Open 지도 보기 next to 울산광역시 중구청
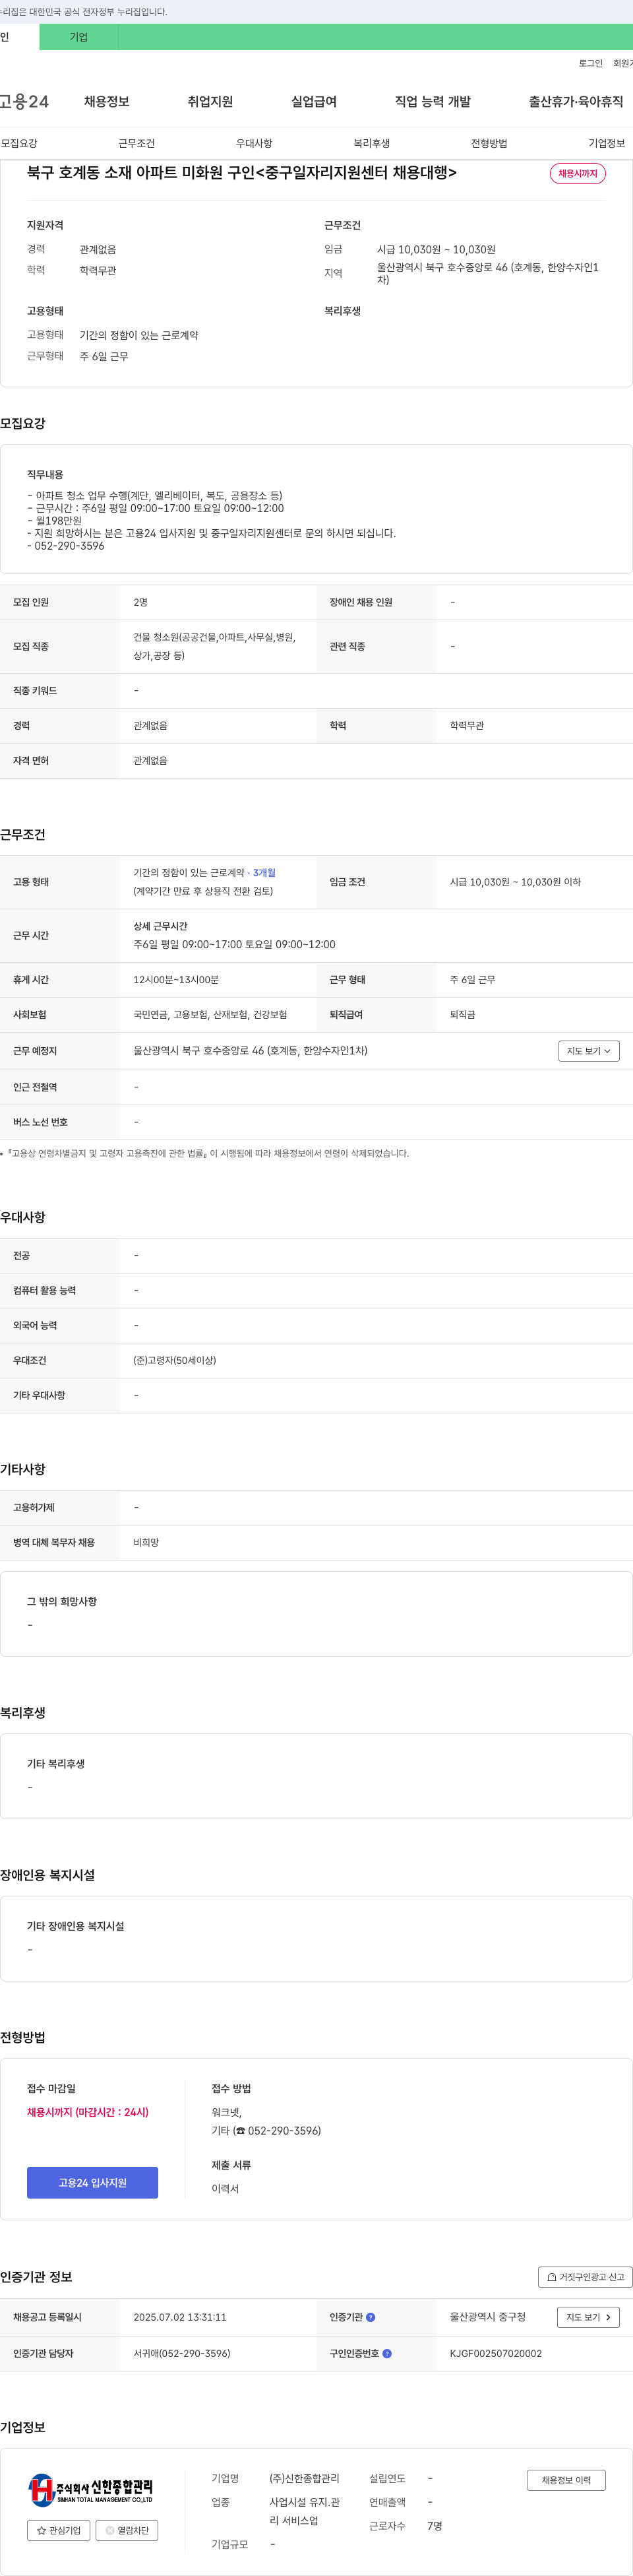Screen dimensions: 633x2576 (x=588, y=2316)
